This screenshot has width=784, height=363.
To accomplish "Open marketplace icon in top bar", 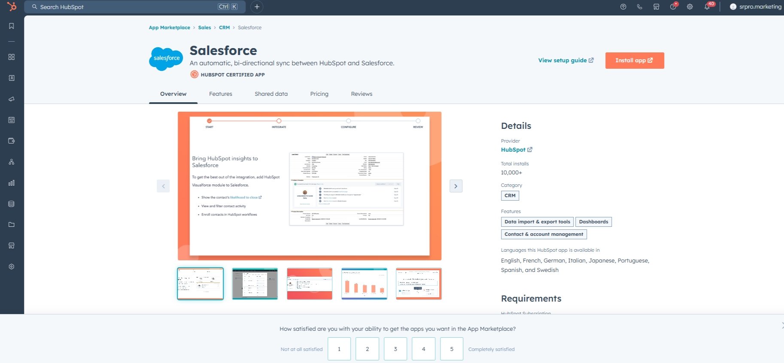I will click(x=656, y=7).
